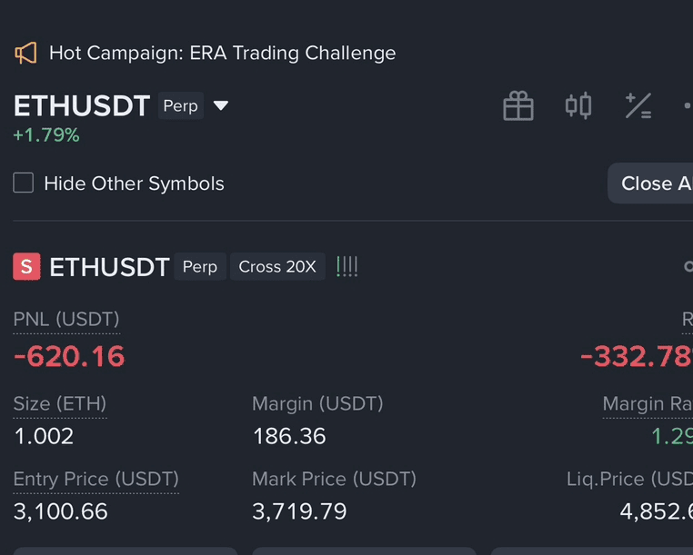Tap the PNL (USDT) label

pyautogui.click(x=66, y=319)
